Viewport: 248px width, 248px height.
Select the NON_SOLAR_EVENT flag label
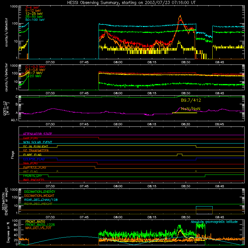(38, 142)
